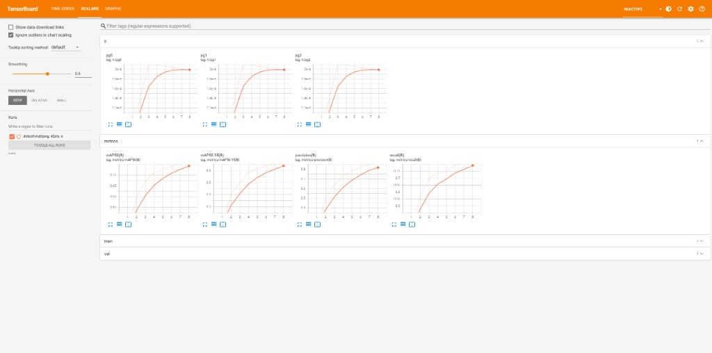Open the Tooltip sorting method dropdown
Screen dimensions: 712x353
coord(66,47)
